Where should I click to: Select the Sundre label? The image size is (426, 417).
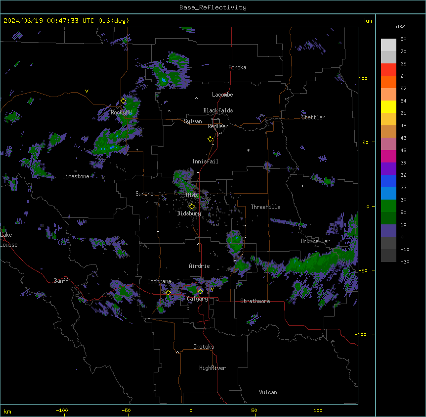(x=144, y=194)
